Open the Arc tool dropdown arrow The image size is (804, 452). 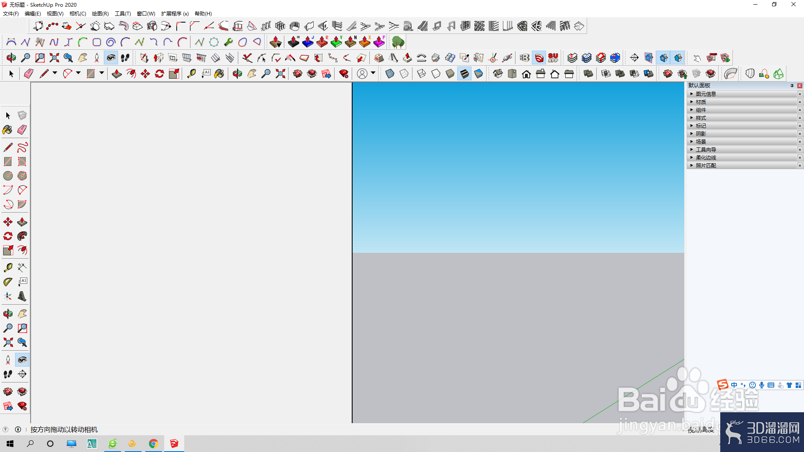(78, 73)
